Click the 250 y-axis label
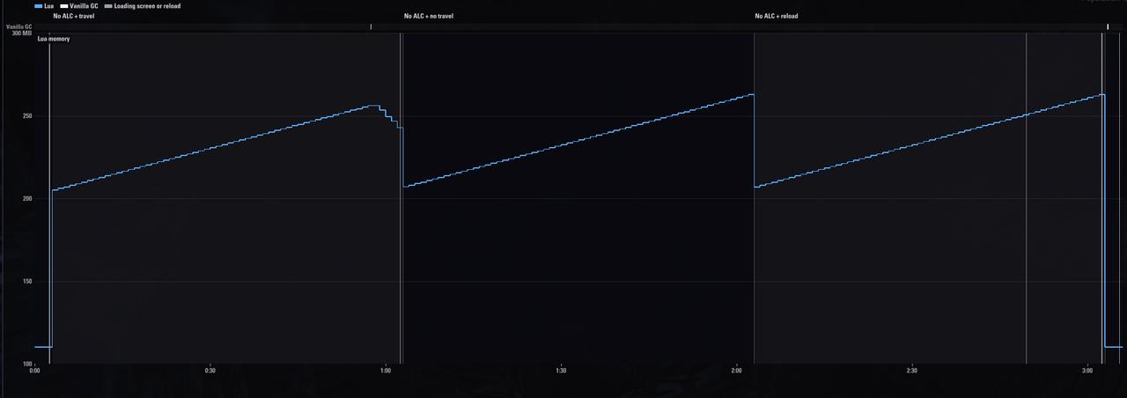This screenshot has width=1127, height=398. (26, 116)
